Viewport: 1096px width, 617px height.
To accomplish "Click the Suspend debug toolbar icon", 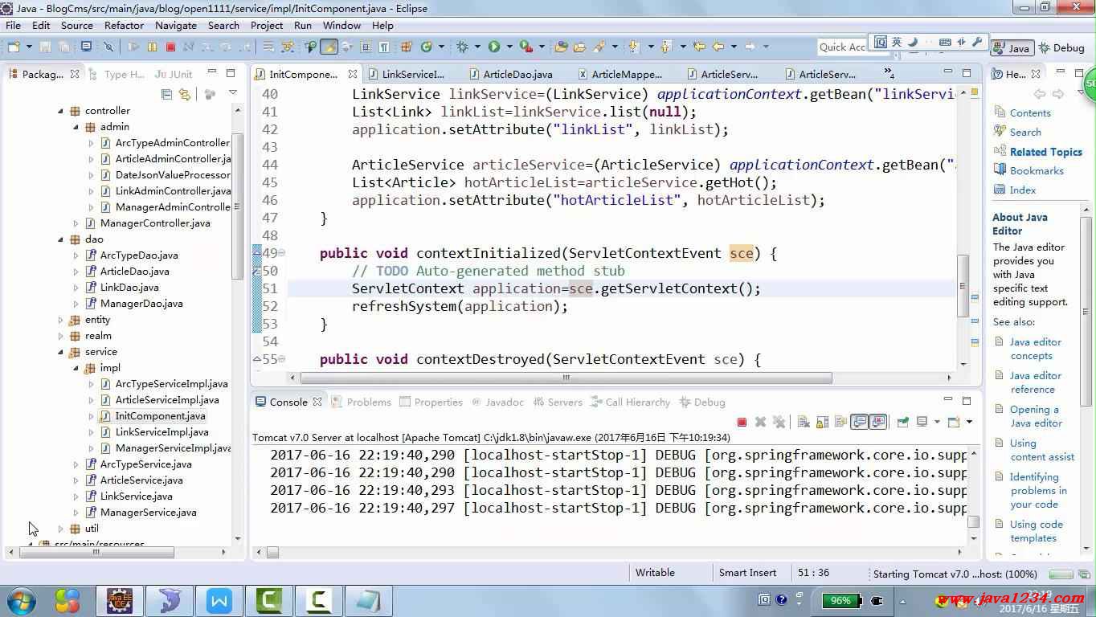I will (152, 47).
